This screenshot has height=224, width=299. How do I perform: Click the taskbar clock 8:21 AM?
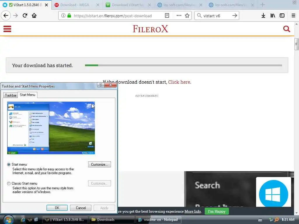[x=288, y=220]
